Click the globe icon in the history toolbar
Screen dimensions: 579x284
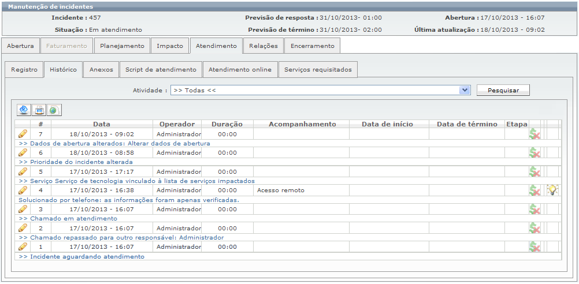(x=54, y=110)
